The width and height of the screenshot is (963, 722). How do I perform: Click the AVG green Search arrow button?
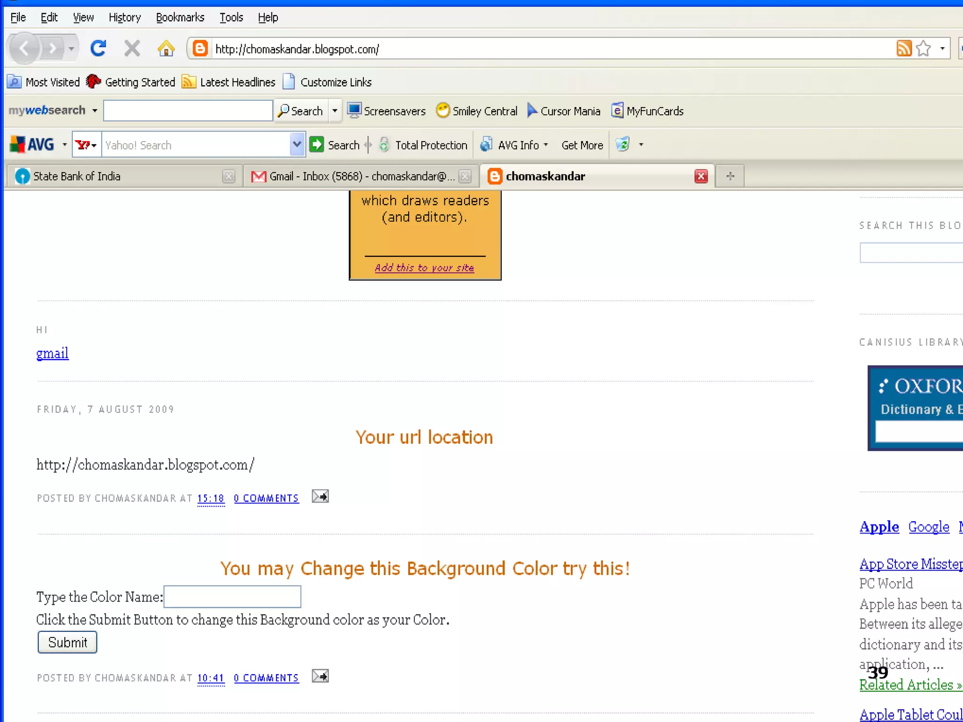[317, 145]
